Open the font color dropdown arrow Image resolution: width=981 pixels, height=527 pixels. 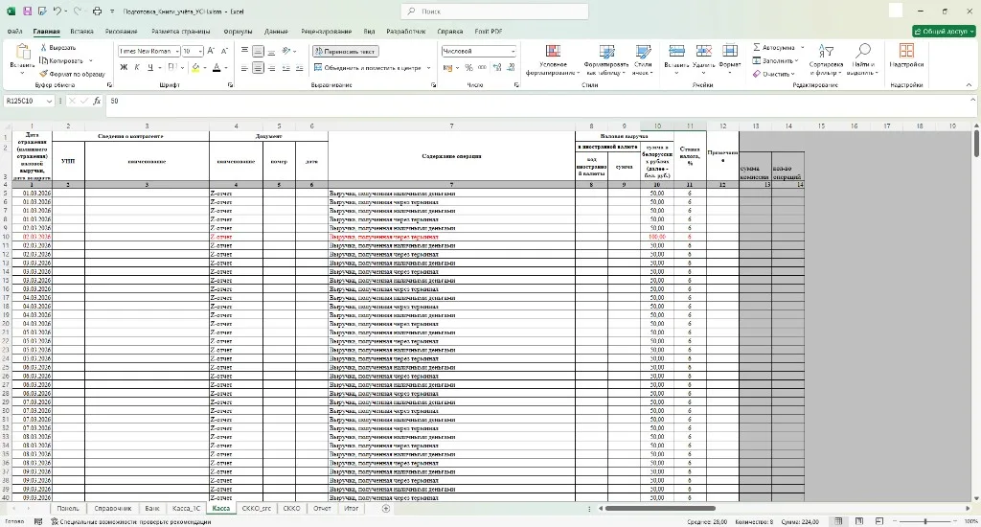225,68
